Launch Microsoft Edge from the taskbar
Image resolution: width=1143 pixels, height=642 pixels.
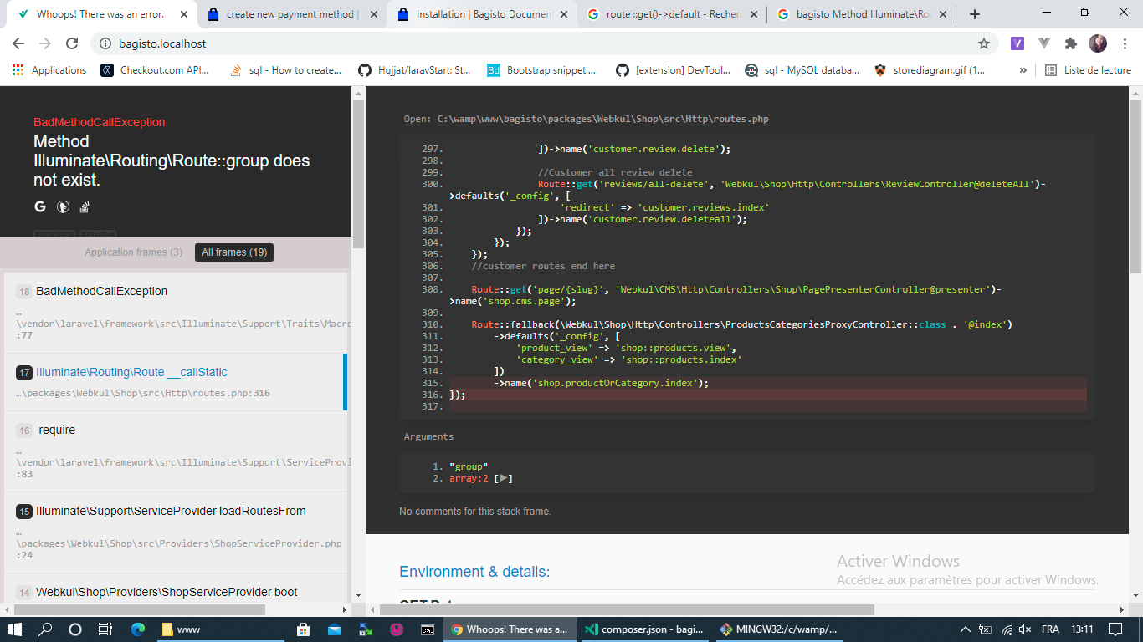(x=138, y=629)
